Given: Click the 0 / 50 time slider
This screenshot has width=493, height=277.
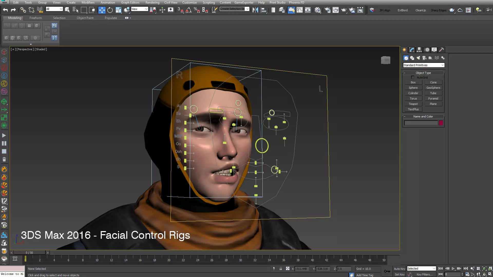Looking at the screenshot, I should [30, 253].
